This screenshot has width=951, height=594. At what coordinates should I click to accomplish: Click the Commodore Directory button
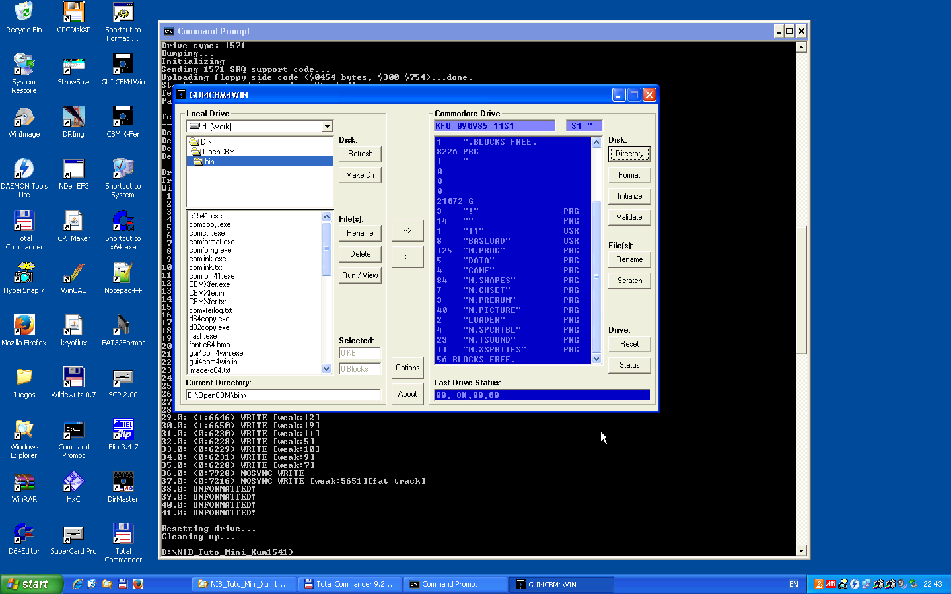click(x=629, y=154)
